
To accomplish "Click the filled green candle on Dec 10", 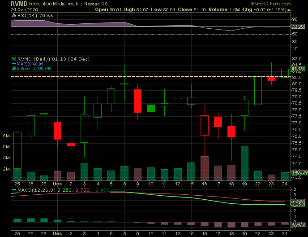I will click(x=151, y=108).
